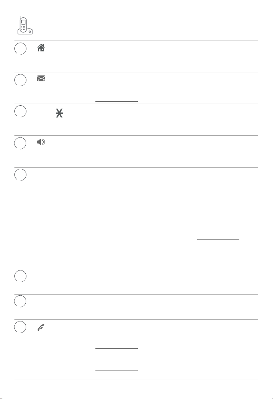Click the round button on the phone base
Viewport: 273px width, 399px height.
tap(30, 32)
